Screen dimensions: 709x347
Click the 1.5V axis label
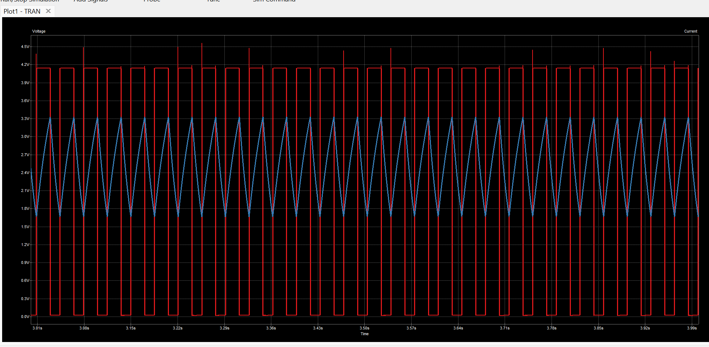(25, 227)
